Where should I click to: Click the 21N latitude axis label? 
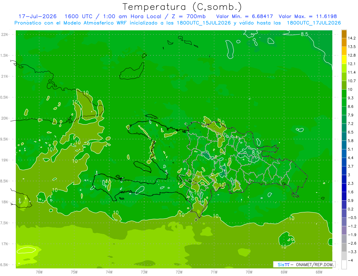pos(5,76)
